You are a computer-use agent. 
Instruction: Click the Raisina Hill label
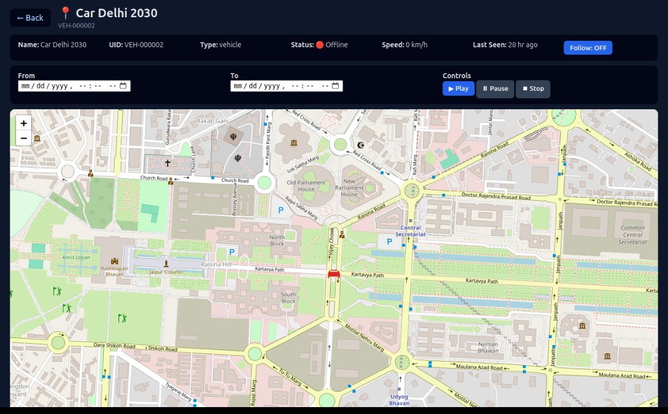click(x=216, y=264)
